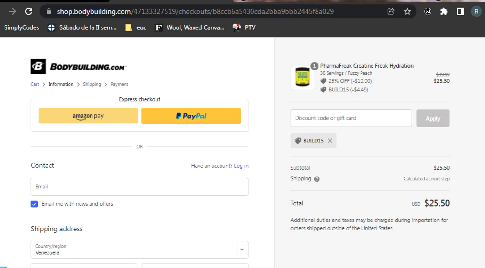Screen dimensions: 485x268
Task: Open the Sábado de la II sem bookmark
Action: (x=82, y=27)
